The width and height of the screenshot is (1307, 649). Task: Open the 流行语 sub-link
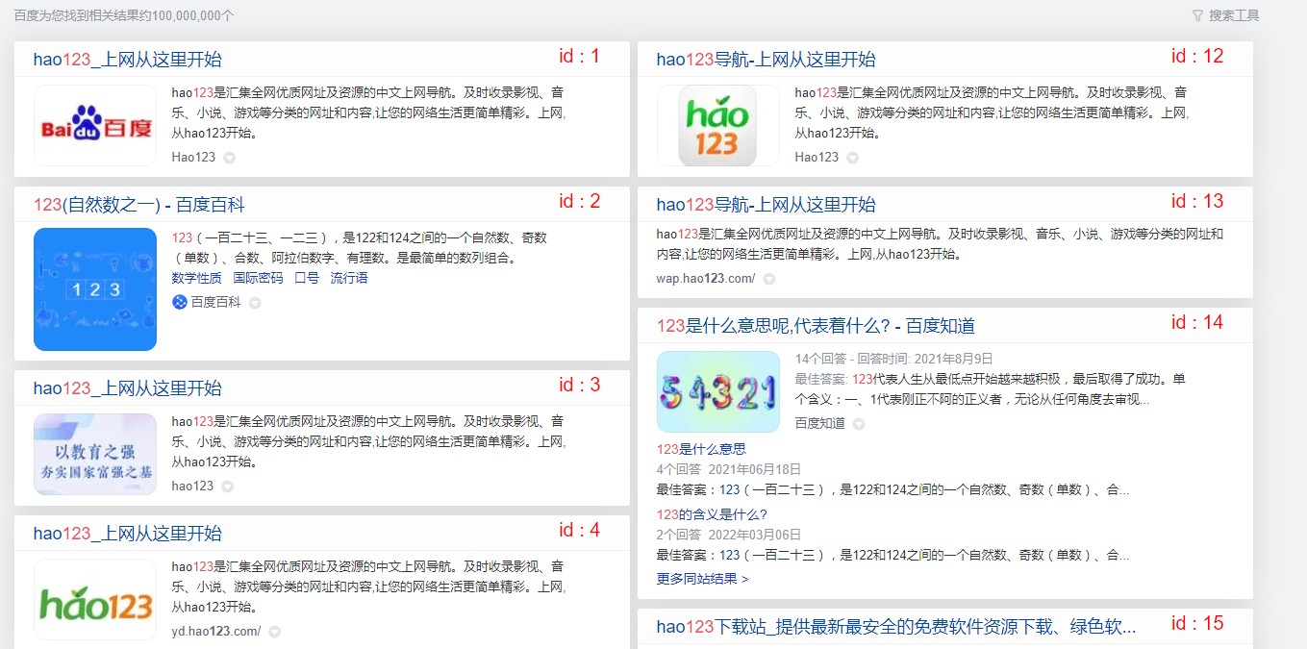pyautogui.click(x=349, y=278)
